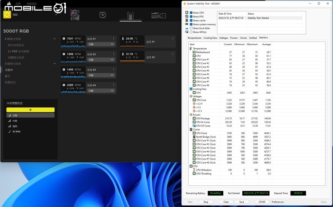This screenshot has height=207, width=333.
Task: Select the motherboard device thumbnail in iCUE
Action: [x=75, y=15]
